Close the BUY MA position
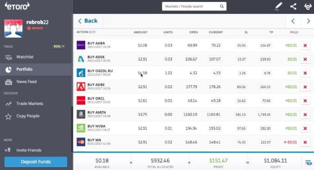This screenshot has height=170, width=314. click(x=305, y=142)
